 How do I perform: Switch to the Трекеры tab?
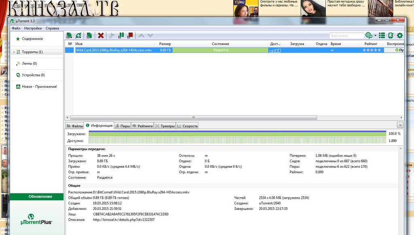165,126
